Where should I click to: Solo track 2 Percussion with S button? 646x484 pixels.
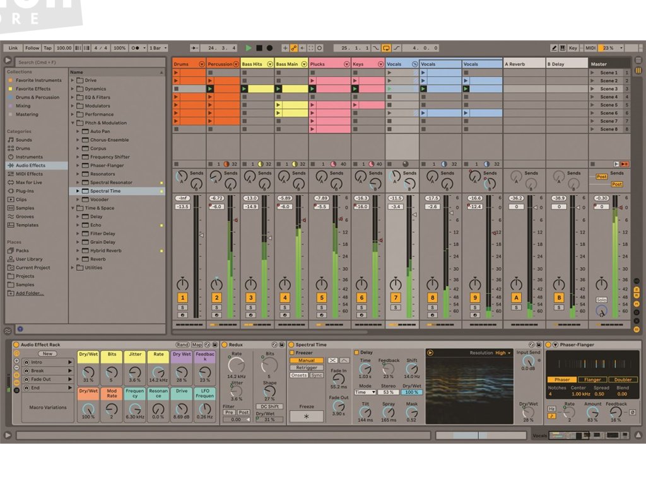pyautogui.click(x=216, y=308)
